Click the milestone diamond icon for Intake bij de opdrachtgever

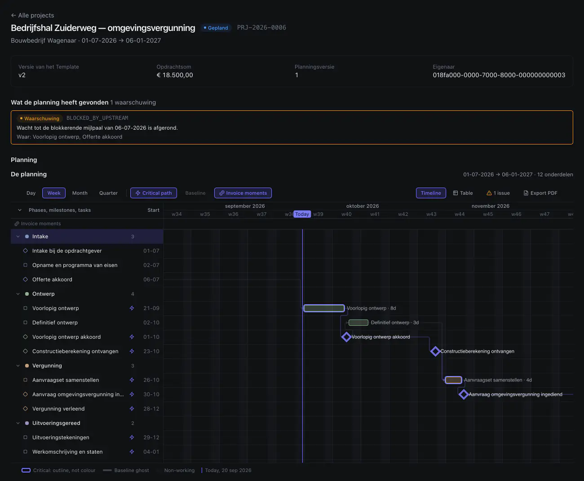click(26, 251)
